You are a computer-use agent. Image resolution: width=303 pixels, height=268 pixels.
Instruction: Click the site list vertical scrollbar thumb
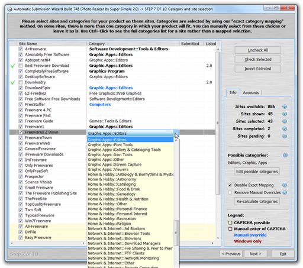(x=218, y=122)
